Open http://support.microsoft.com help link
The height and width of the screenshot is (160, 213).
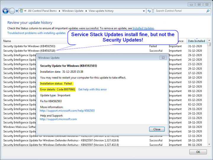pos(58,119)
